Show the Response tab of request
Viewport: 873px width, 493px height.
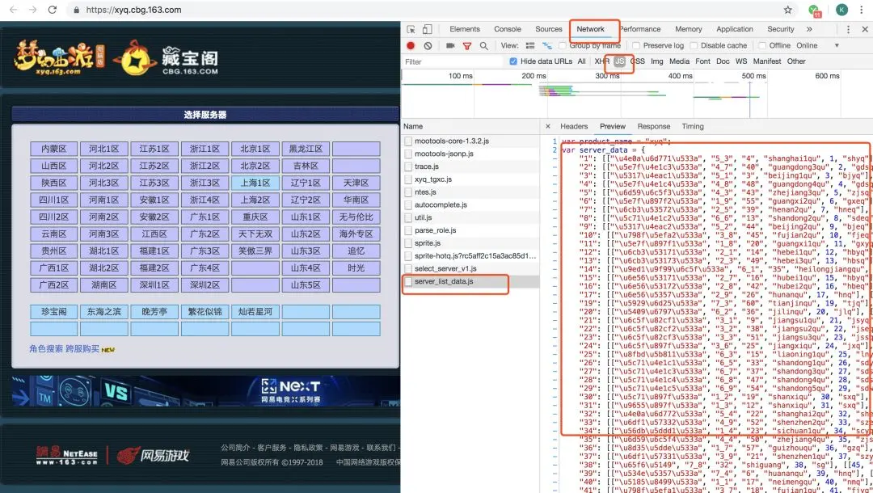point(654,126)
